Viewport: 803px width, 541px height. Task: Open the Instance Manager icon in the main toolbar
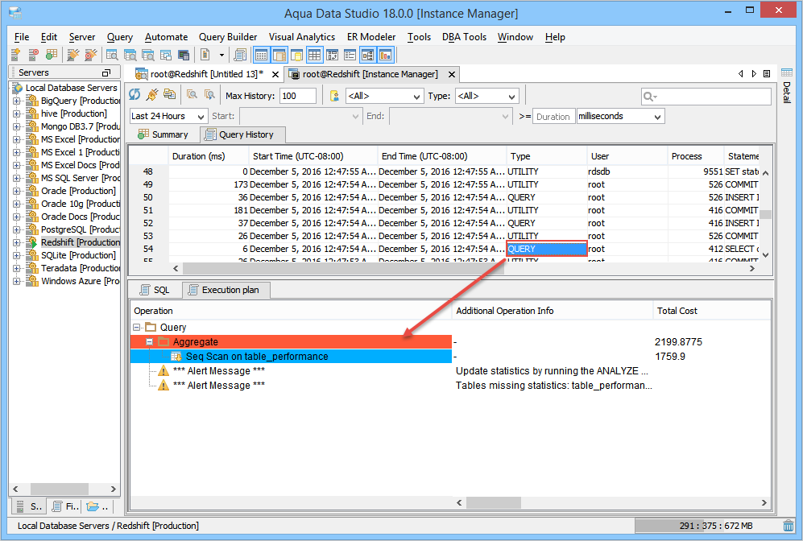pos(52,55)
